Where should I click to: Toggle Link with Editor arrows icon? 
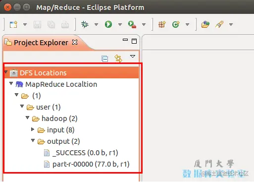(x=118, y=59)
